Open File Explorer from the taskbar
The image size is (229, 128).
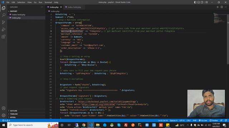(98, 125)
